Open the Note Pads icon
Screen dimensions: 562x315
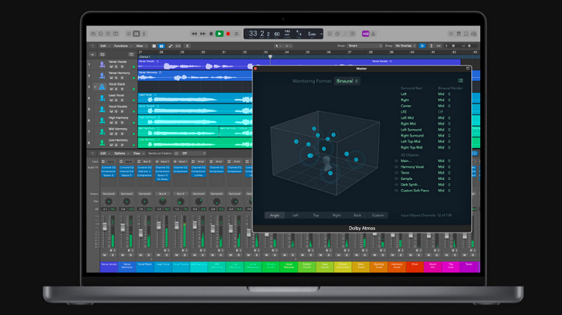click(x=459, y=34)
